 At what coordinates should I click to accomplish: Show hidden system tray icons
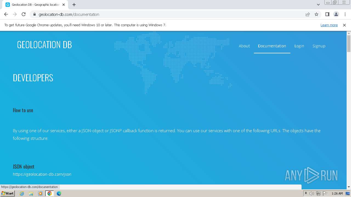click(306, 193)
